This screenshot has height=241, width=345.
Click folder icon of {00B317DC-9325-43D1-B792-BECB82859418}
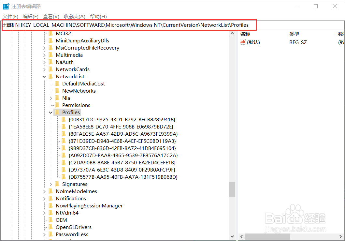click(x=64, y=120)
